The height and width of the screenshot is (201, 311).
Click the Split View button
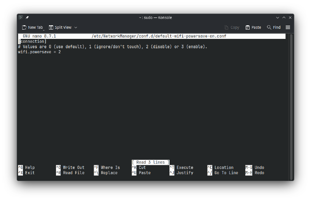click(x=60, y=27)
